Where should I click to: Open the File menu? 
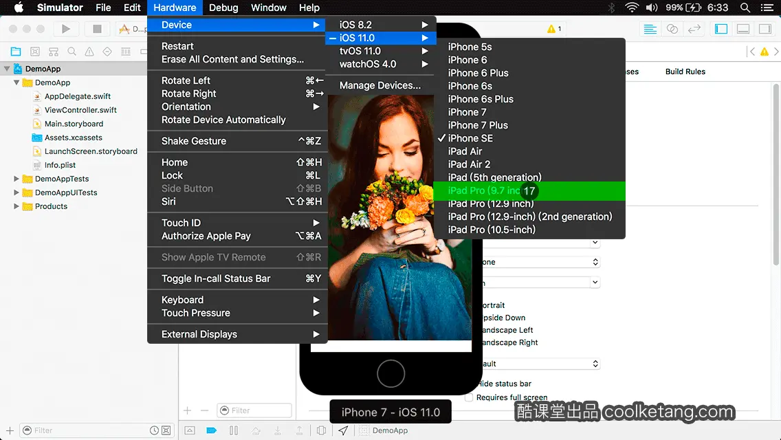tap(103, 8)
